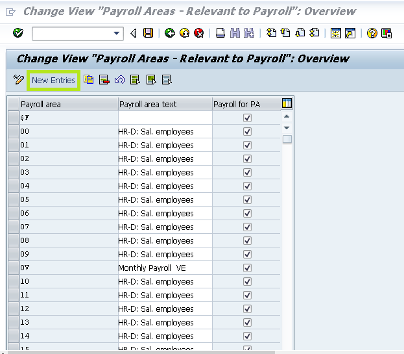
Task: Go to first page icon
Action: coord(271,33)
